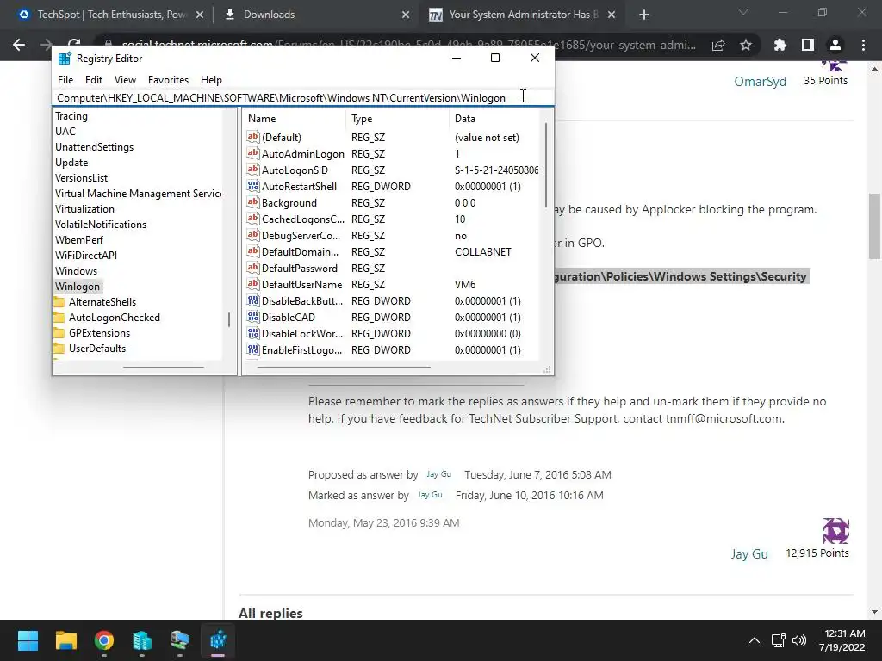Select the CachedLogonsC... string icon
882x661 pixels.
click(253, 219)
